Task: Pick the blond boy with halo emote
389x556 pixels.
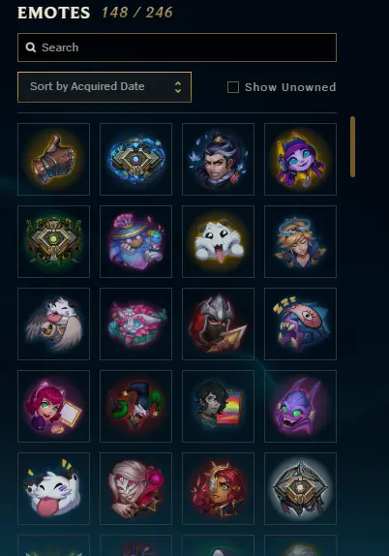Action: (x=300, y=241)
